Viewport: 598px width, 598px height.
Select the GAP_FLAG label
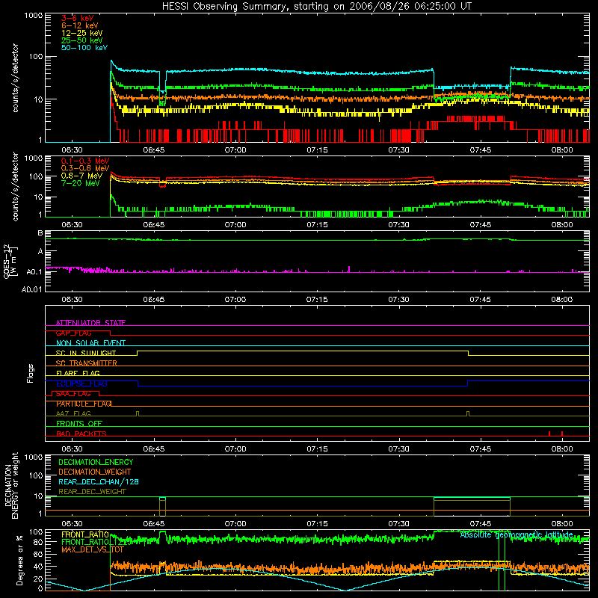click(x=73, y=333)
